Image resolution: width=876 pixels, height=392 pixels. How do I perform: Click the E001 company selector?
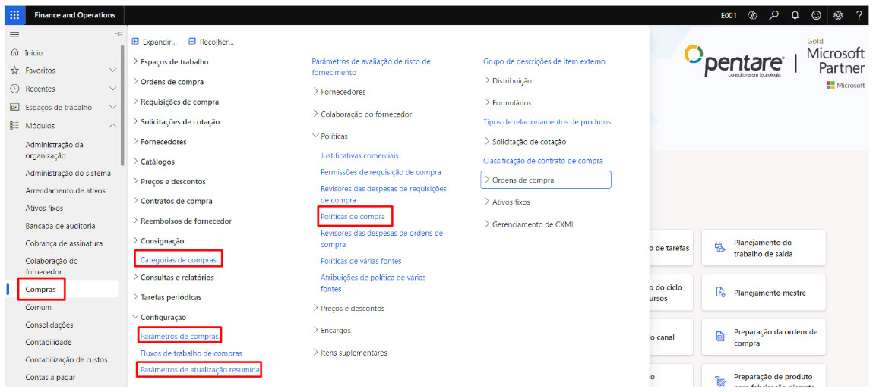coord(729,15)
